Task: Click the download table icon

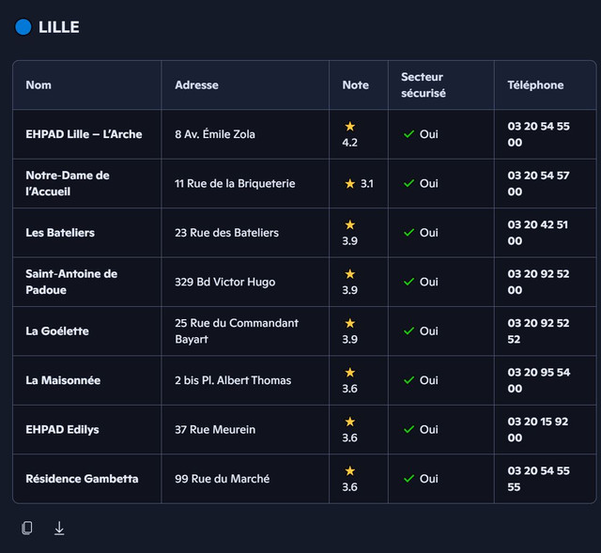Action: pyautogui.click(x=59, y=528)
